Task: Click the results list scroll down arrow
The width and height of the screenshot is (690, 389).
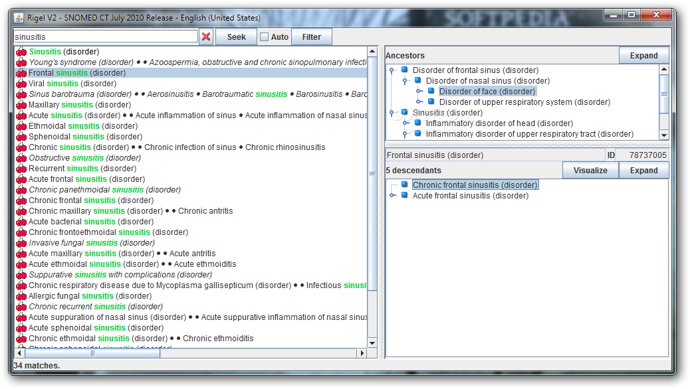Action: point(372,343)
